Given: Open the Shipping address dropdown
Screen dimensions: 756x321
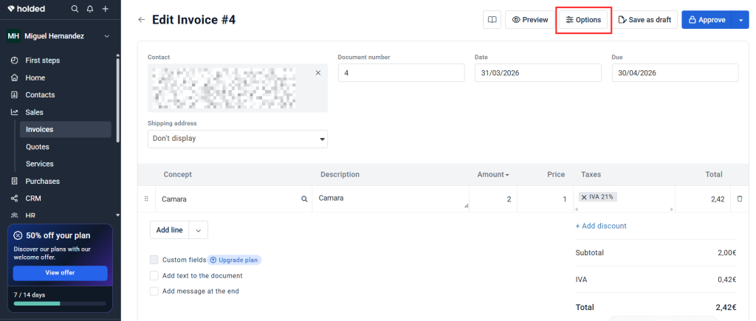Looking at the screenshot, I should tap(238, 139).
